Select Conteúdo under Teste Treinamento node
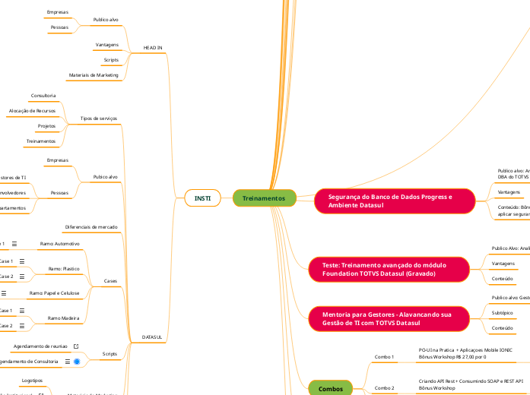 click(503, 279)
